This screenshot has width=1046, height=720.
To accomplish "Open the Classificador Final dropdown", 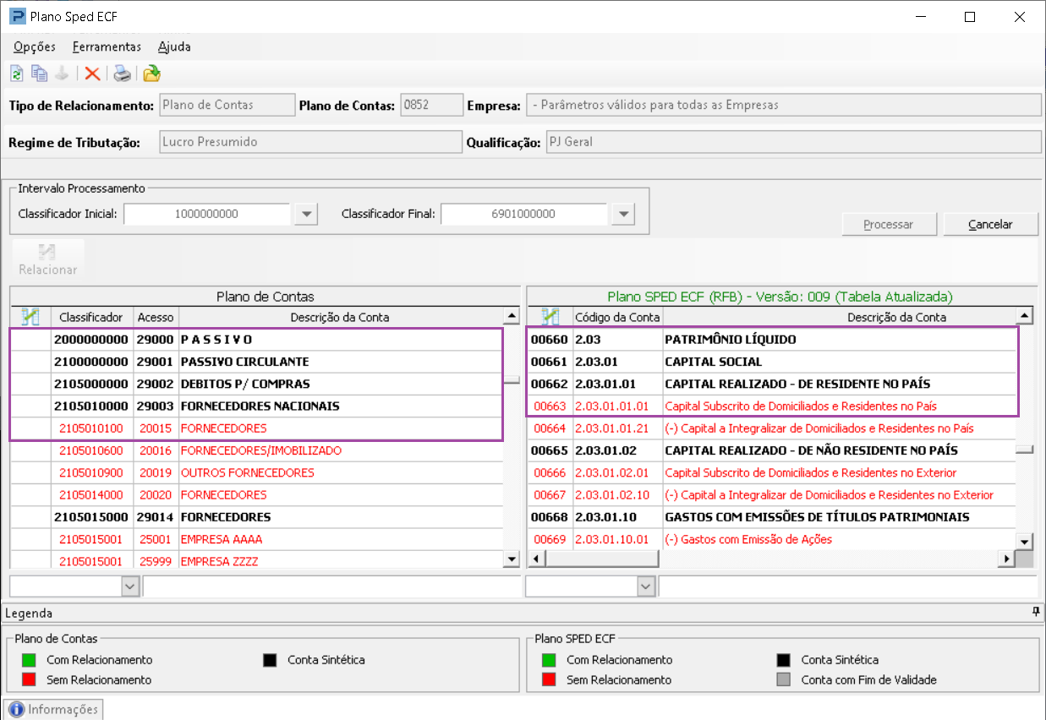I will (x=622, y=215).
